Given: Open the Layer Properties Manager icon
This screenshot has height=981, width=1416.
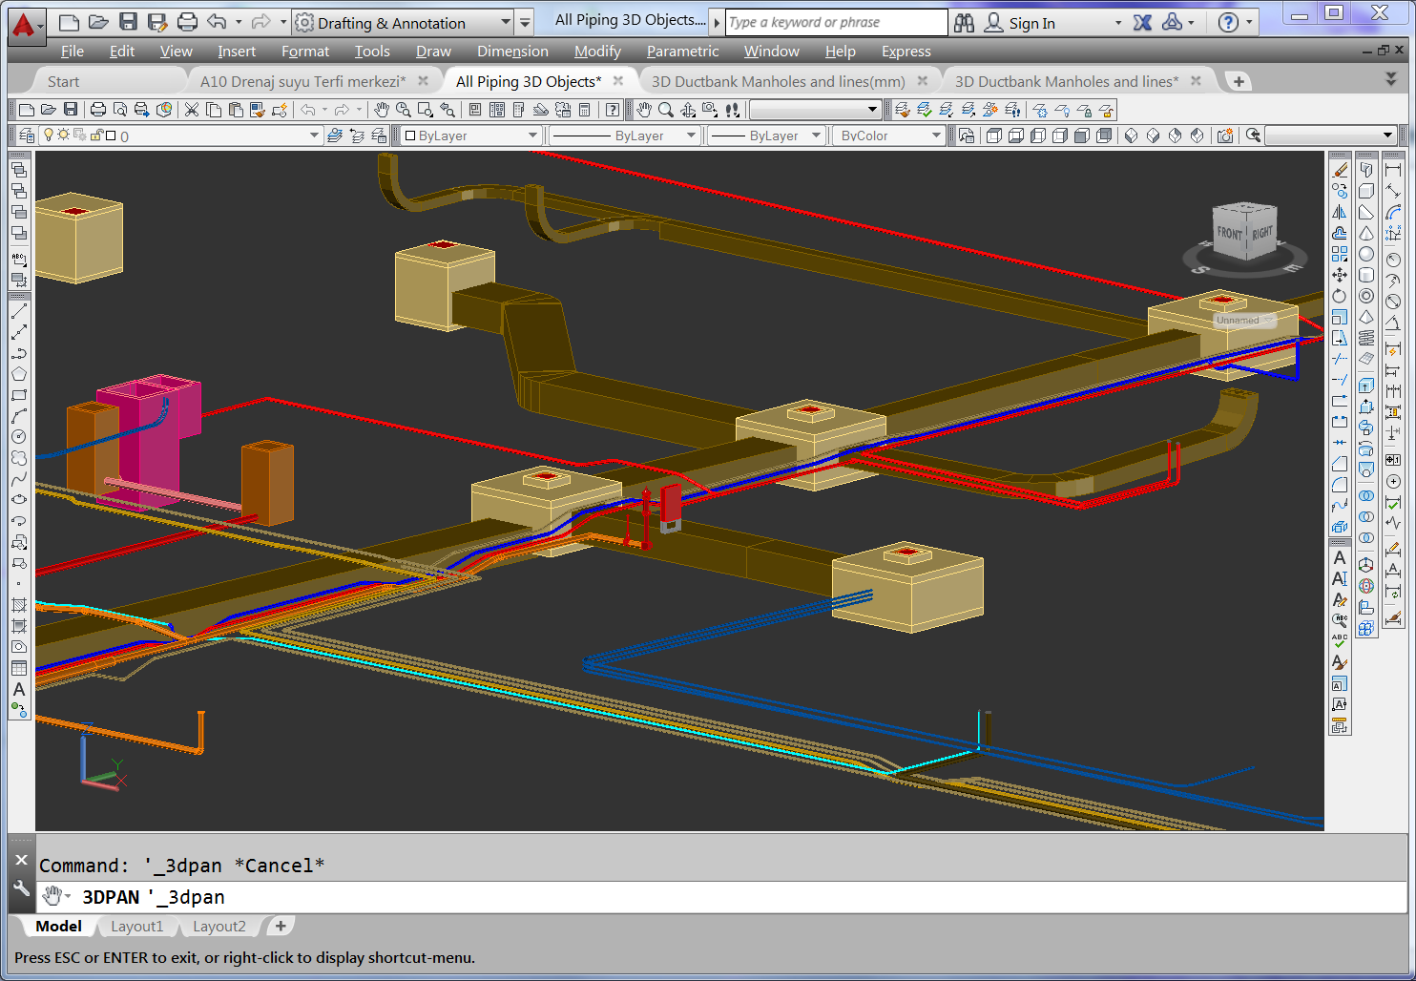Looking at the screenshot, I should point(27,136).
